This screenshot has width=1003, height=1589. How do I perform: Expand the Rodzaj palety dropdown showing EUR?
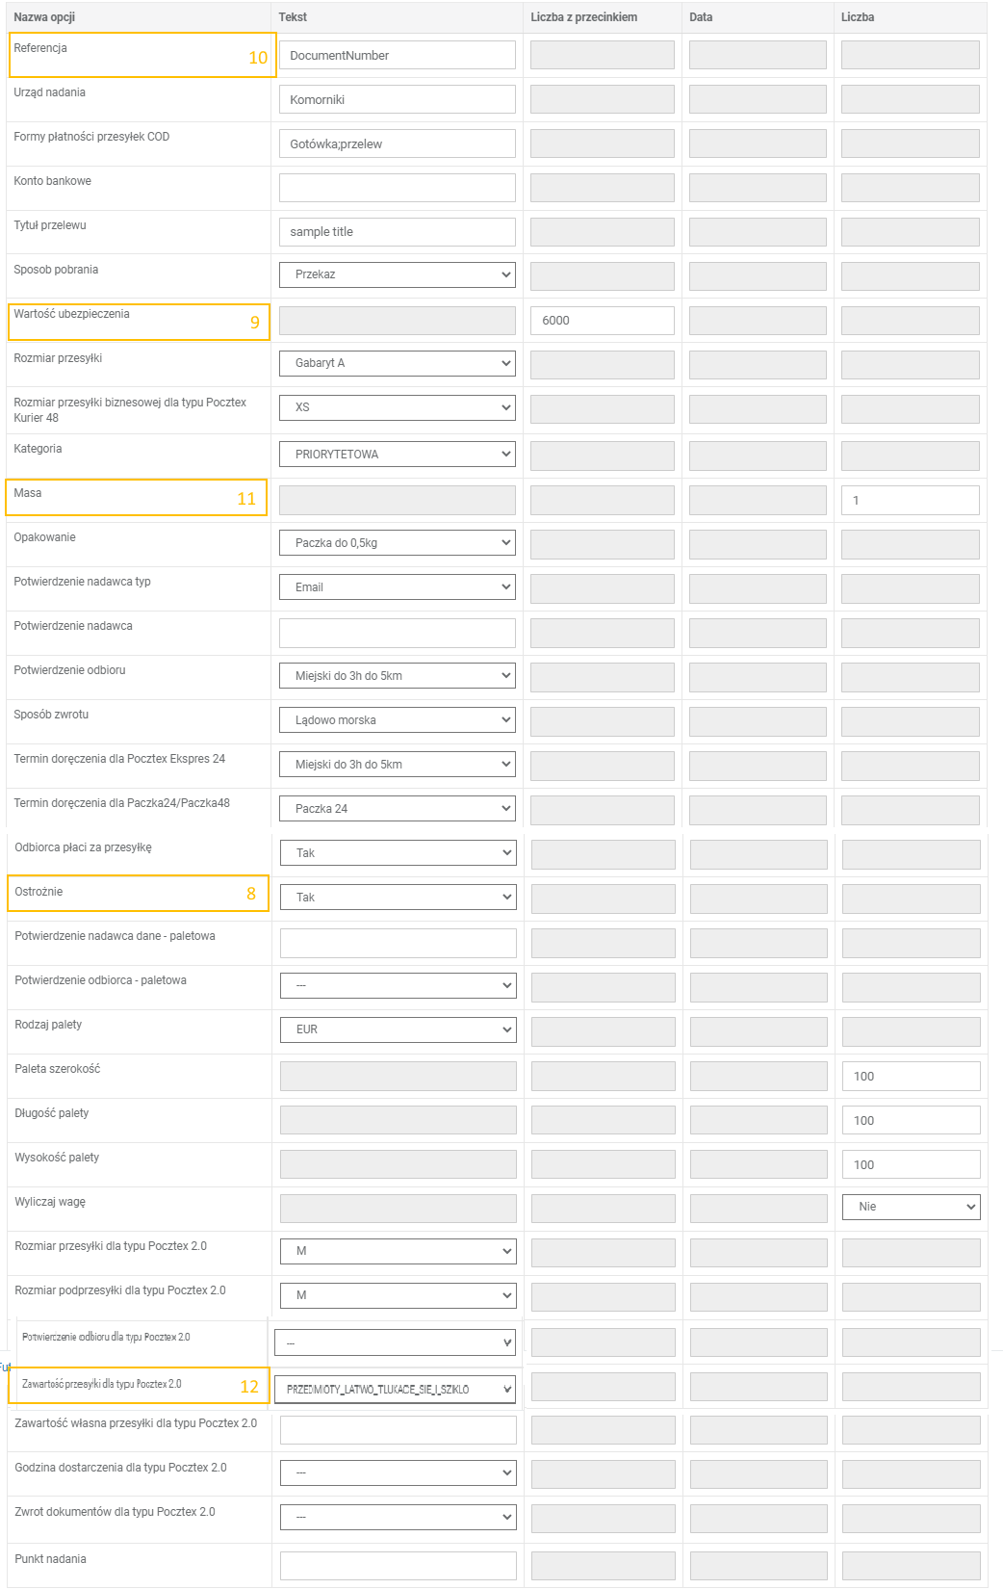coord(398,1029)
